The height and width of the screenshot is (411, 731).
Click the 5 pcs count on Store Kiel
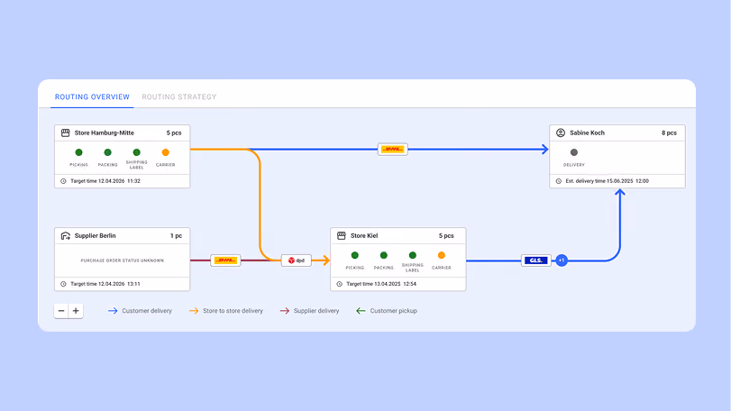coord(446,236)
